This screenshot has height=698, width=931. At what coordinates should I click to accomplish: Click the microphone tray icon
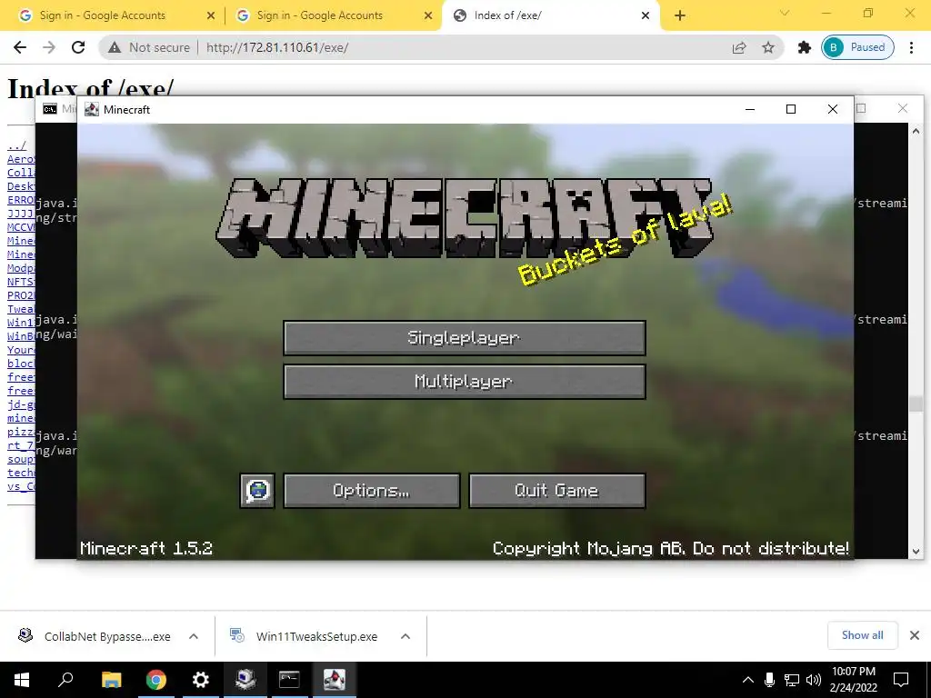pos(769,680)
